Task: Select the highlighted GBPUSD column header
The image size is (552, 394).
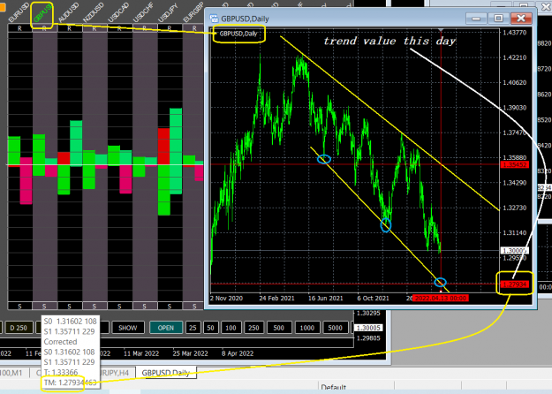Action: [42, 13]
